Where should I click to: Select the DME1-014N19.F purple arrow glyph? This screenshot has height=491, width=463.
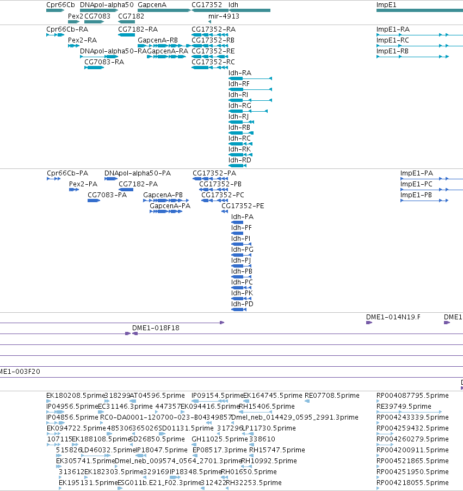tap(369, 323)
